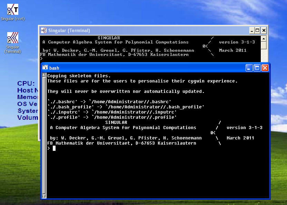Screen dimensions: 287x205
Task: Click scroll up arrow in Singular (Terminal) window
Action: [x=264, y=39]
